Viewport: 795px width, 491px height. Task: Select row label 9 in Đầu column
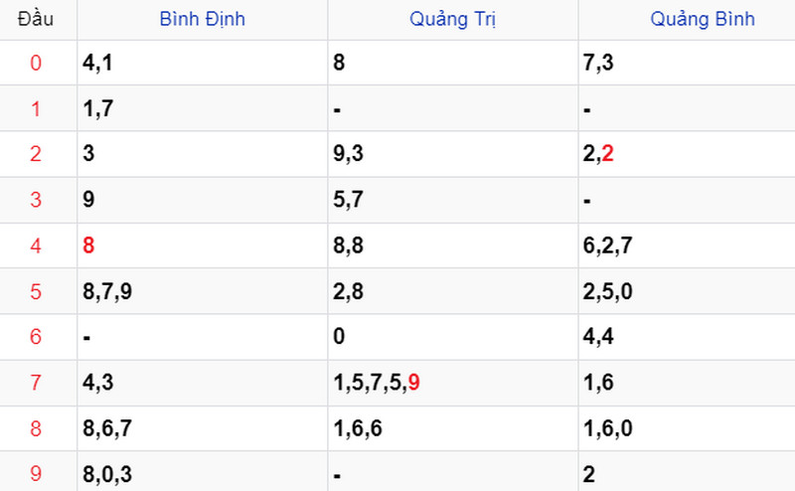pos(36,474)
